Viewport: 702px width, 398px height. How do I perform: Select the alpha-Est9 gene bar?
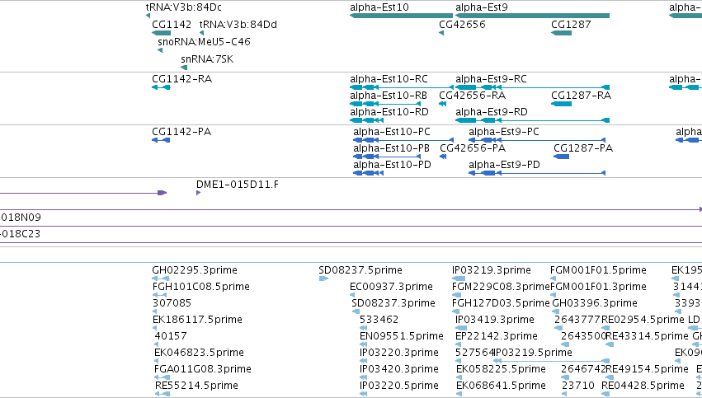[532, 16]
